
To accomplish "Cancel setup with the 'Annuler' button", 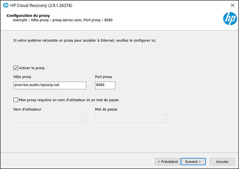I will pyautogui.click(x=222, y=162).
